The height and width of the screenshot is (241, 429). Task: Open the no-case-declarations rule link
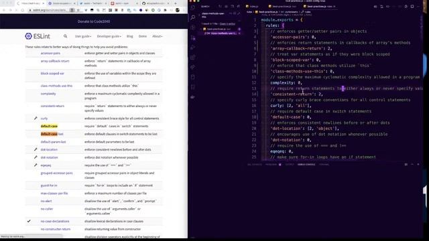[x=55, y=222]
